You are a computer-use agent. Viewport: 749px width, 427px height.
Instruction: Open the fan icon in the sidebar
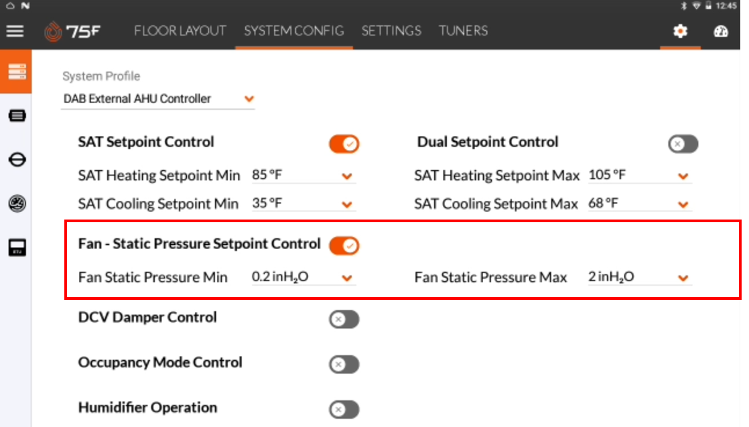point(15,205)
